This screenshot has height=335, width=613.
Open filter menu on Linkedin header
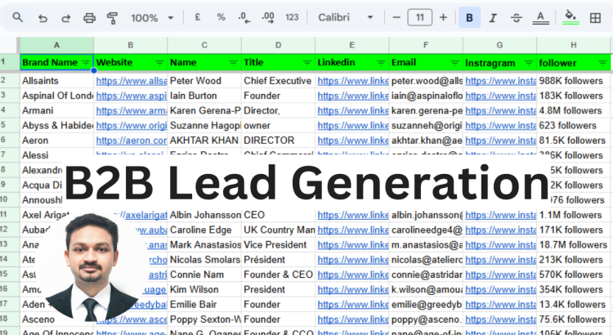[x=381, y=63]
